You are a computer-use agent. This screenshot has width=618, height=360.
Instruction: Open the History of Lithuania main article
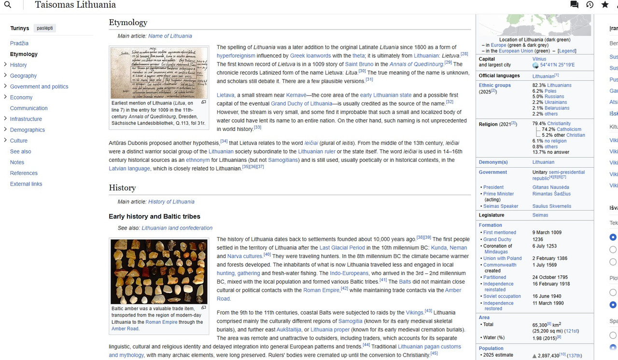tap(171, 202)
